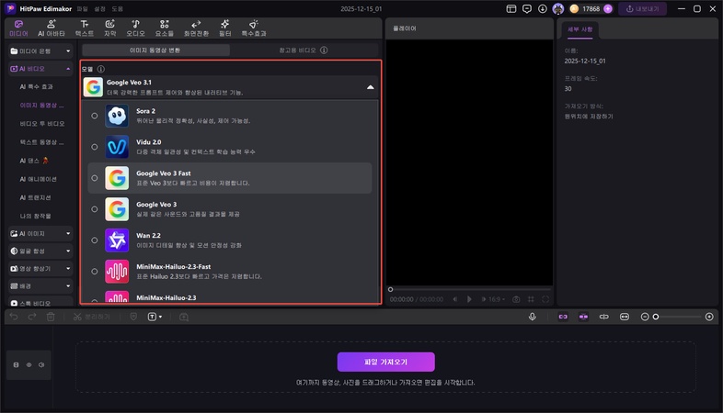Open the 미디어 (Media) toolbar icon
This screenshot has height=413, width=723.
[18, 28]
